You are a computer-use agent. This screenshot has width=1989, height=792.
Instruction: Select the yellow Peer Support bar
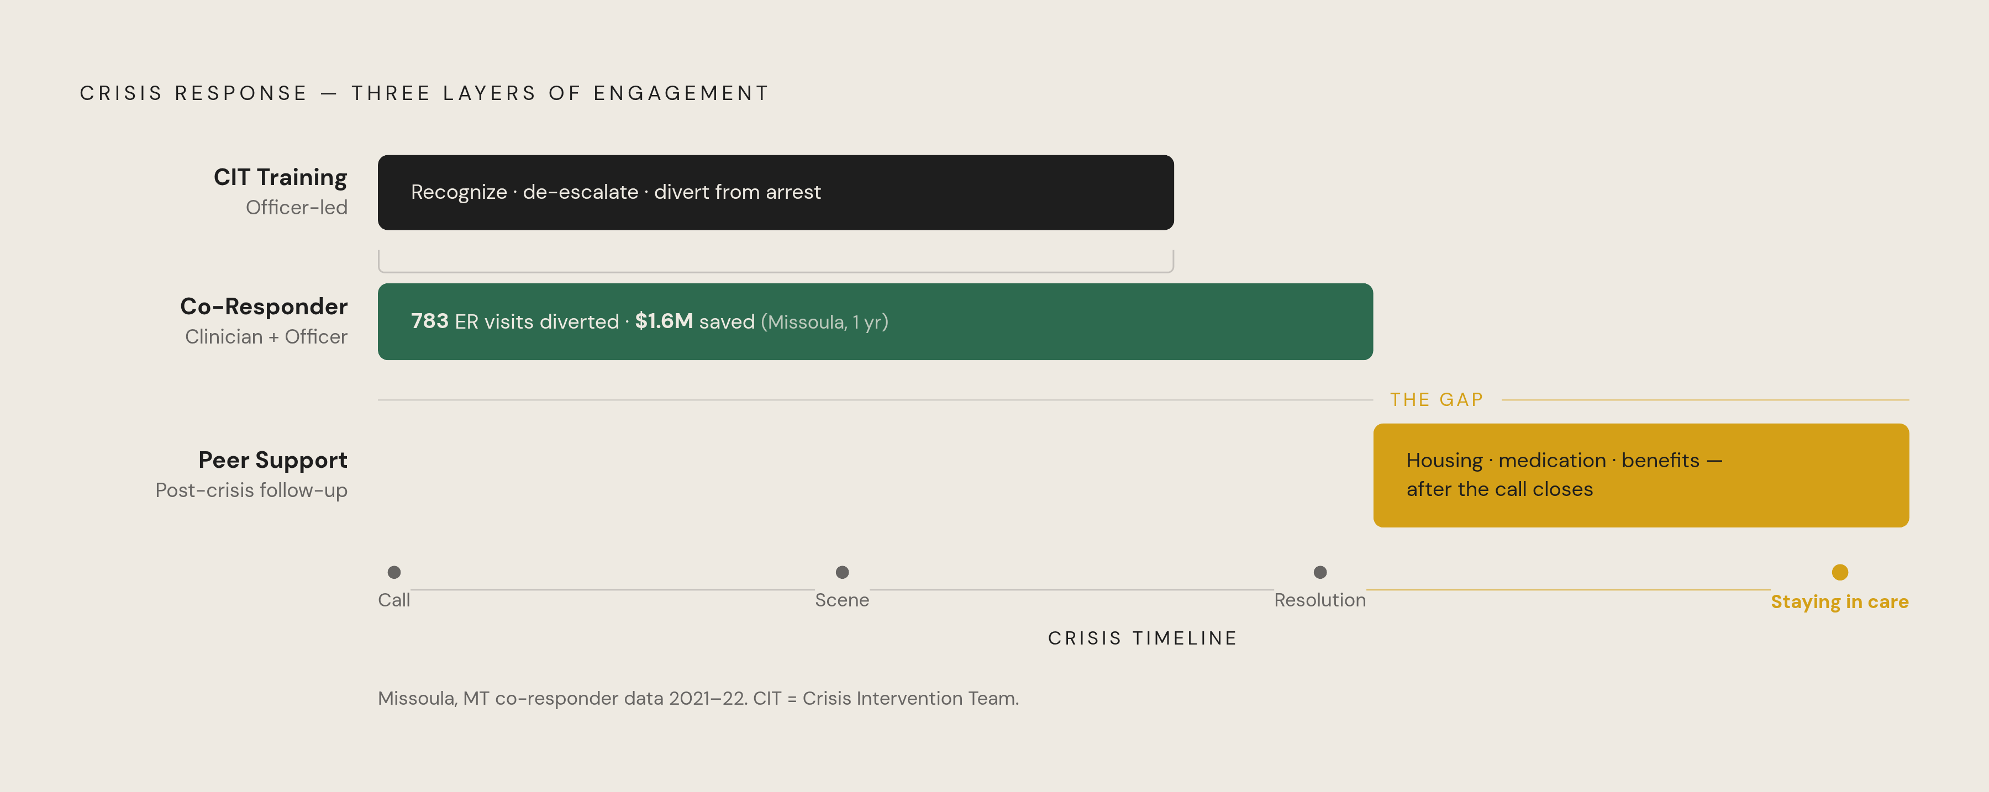coord(1641,475)
